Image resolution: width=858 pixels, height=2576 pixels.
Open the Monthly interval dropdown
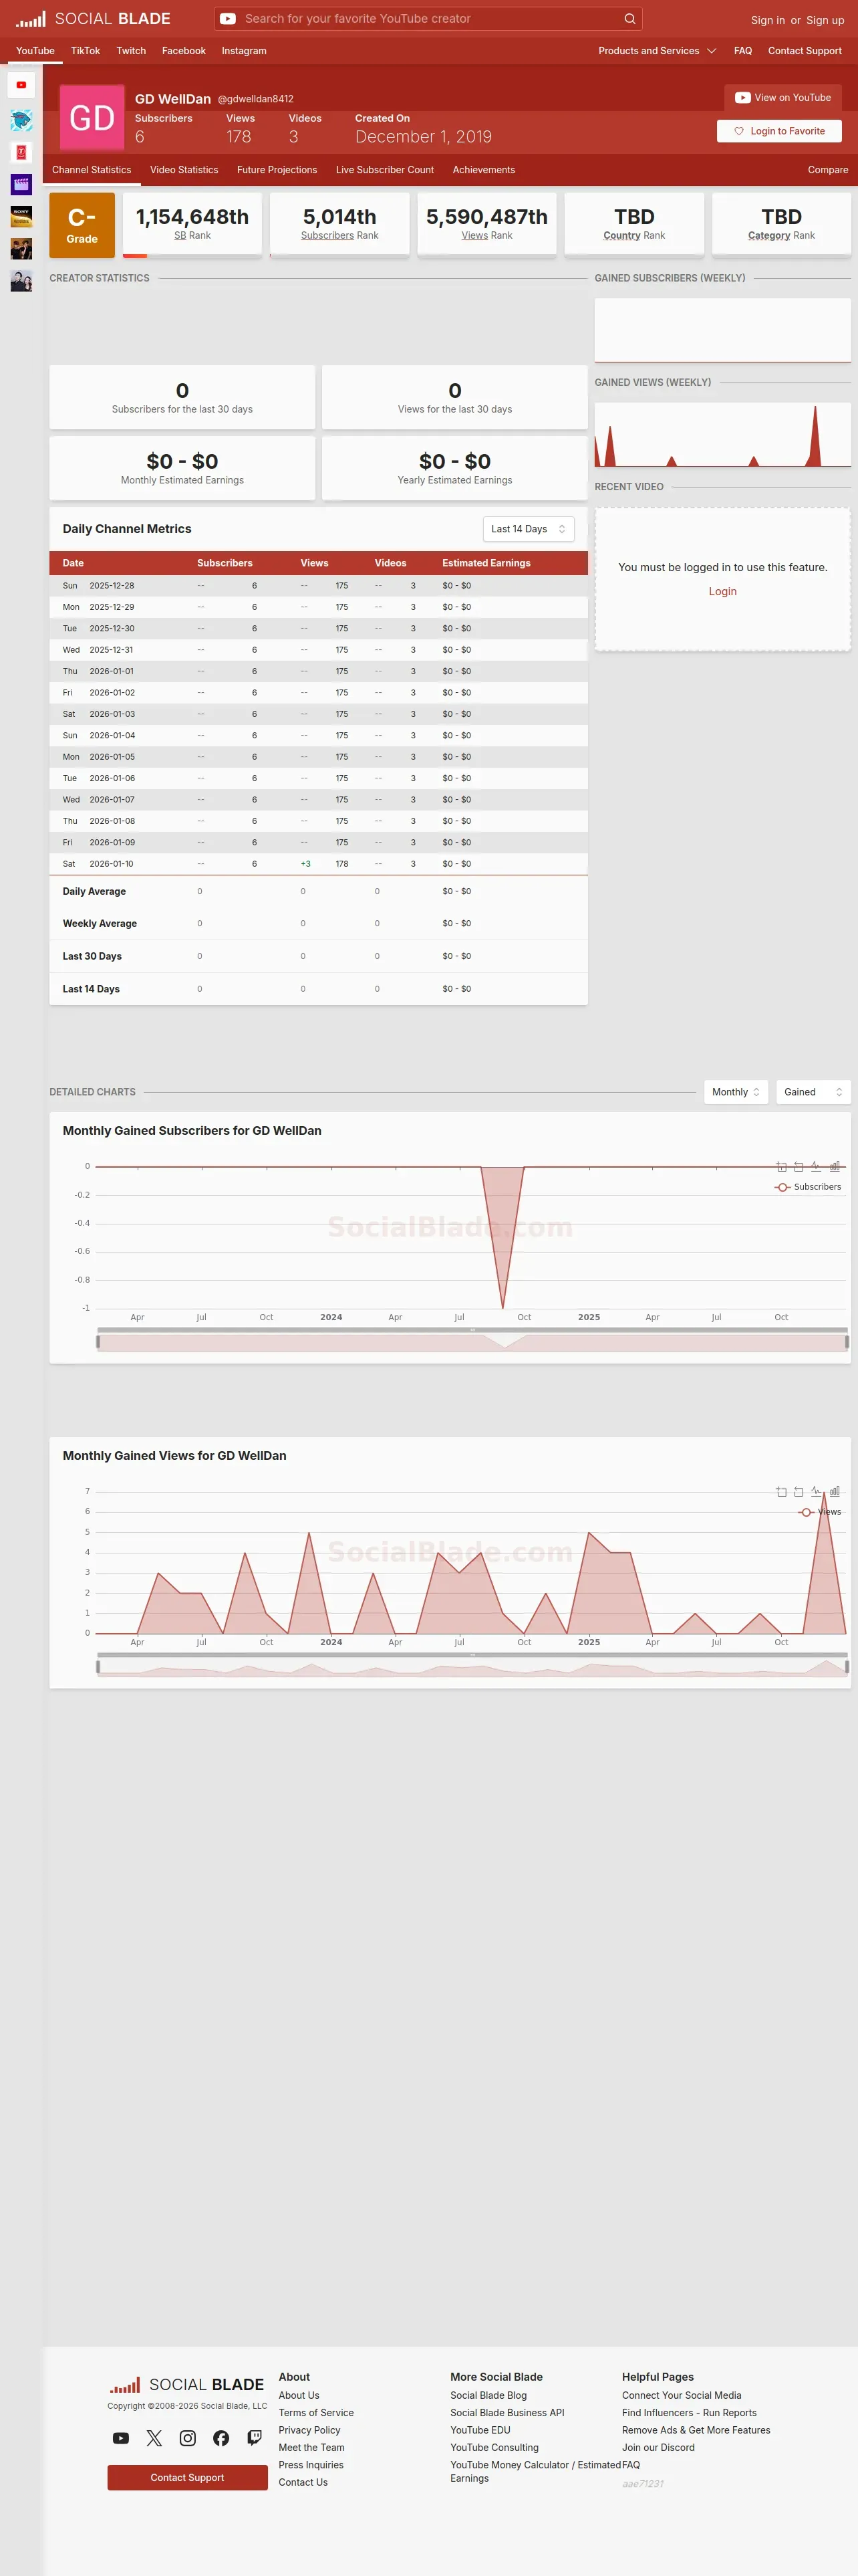pos(736,1092)
